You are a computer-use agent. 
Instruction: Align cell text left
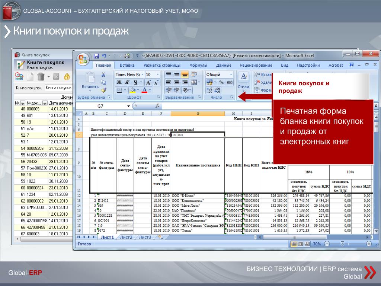(169, 82)
